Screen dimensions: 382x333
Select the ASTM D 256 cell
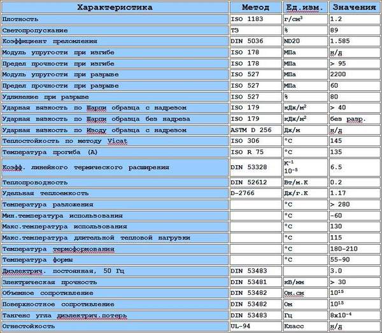[255, 130]
